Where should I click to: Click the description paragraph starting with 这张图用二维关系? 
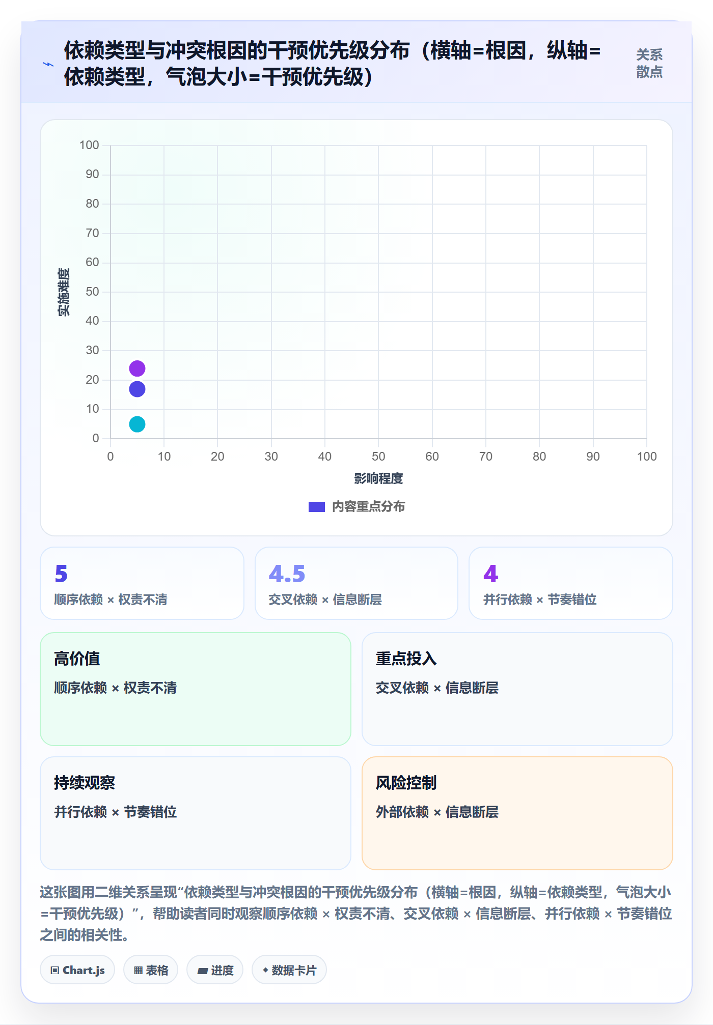(356, 914)
